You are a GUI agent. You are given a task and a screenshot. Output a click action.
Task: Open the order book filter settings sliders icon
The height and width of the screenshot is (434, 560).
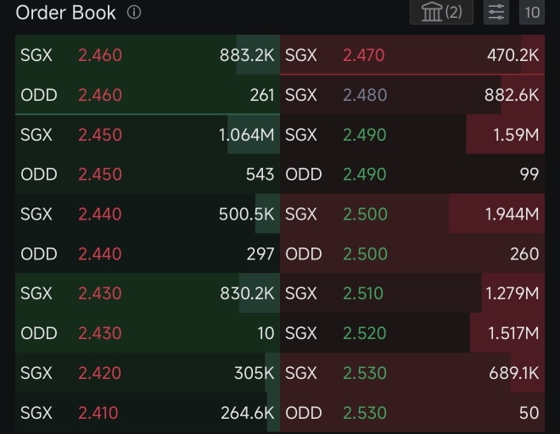pos(496,12)
